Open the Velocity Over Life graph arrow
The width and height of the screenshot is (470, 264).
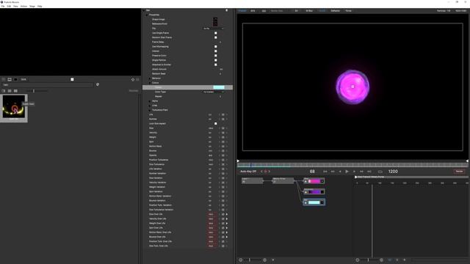pyautogui.click(x=227, y=219)
